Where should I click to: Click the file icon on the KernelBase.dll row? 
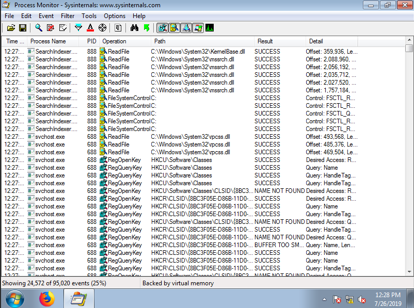pos(103,52)
